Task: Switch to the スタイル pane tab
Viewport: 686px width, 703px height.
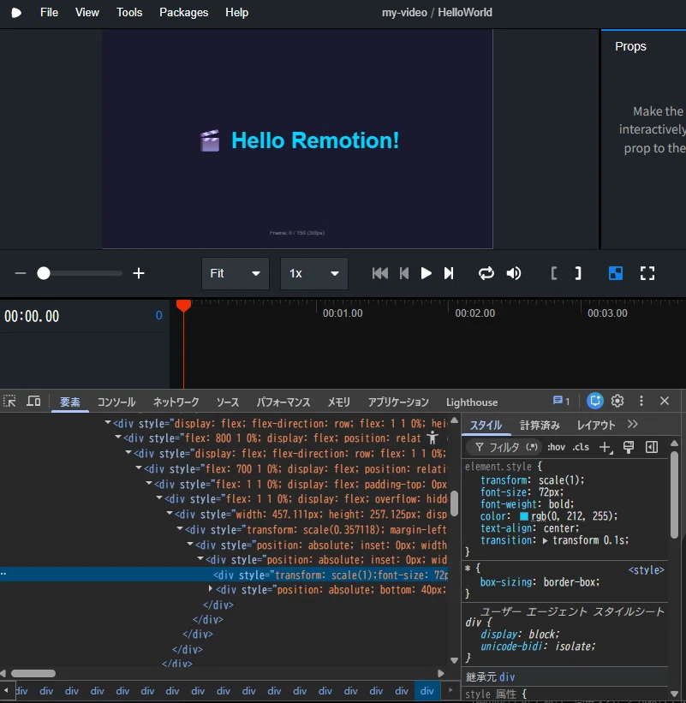Action: tap(486, 425)
